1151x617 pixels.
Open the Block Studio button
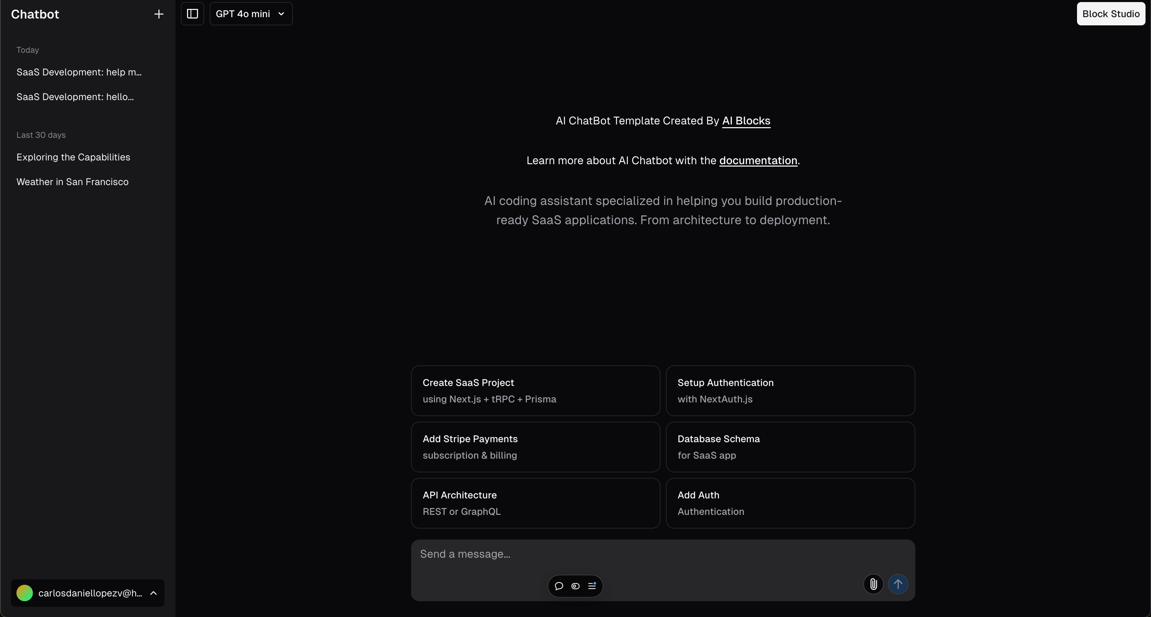[1111, 14]
